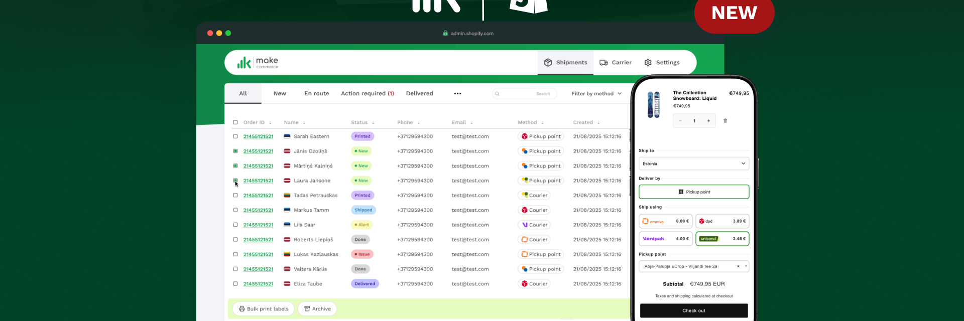
Task: Click Alert status badge for Liis Saar
Action: point(361,225)
